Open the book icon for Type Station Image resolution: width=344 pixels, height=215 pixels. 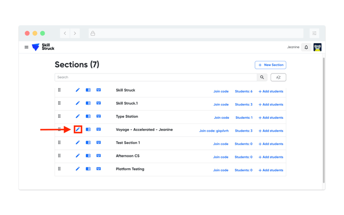tap(88, 116)
